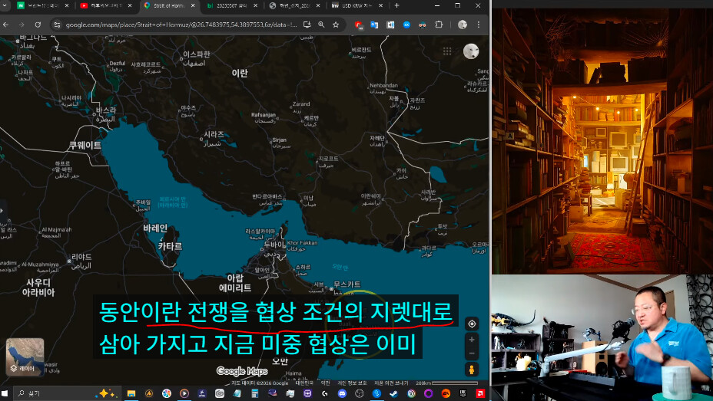The width and height of the screenshot is (713, 401).
Task: Click the address bar URL field
Action: click(x=181, y=25)
